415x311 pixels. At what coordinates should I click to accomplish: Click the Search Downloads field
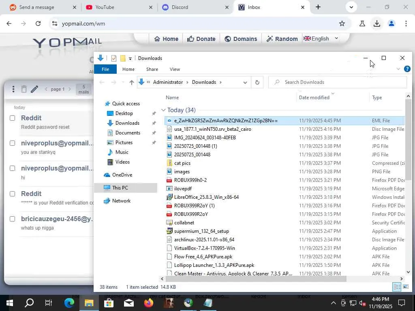(338, 82)
